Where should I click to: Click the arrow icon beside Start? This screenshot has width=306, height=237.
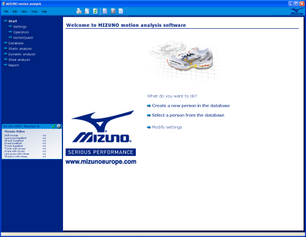(6, 21)
